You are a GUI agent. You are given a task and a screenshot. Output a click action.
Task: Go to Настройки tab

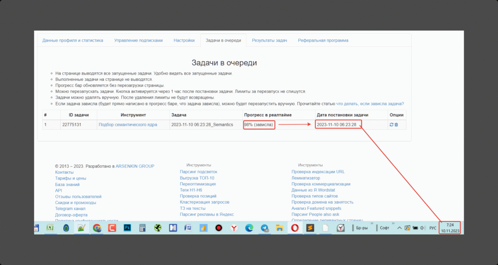(x=184, y=40)
